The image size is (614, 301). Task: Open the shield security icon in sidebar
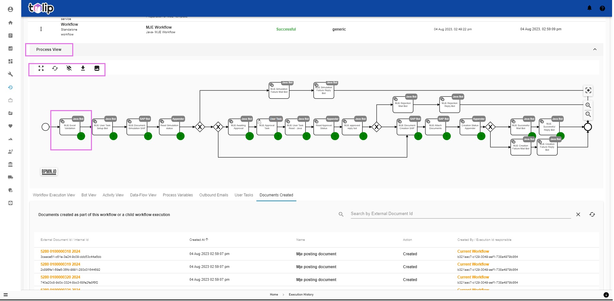tap(10, 190)
